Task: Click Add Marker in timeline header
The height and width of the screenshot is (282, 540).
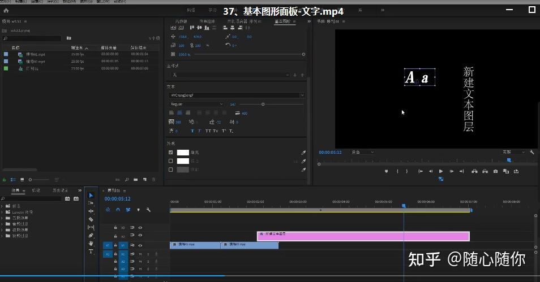Action: pos(139,210)
